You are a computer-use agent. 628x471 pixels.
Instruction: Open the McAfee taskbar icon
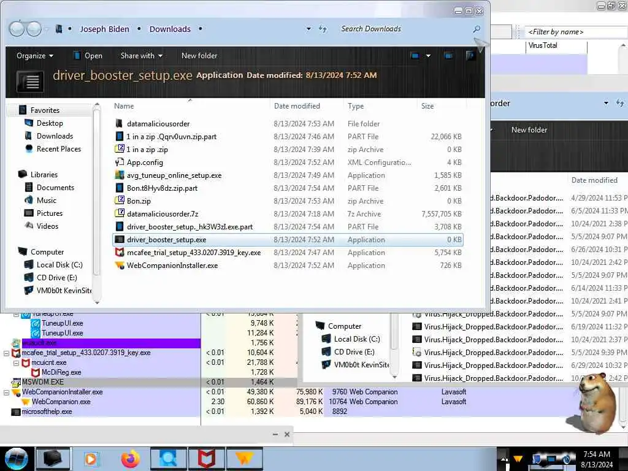click(207, 459)
